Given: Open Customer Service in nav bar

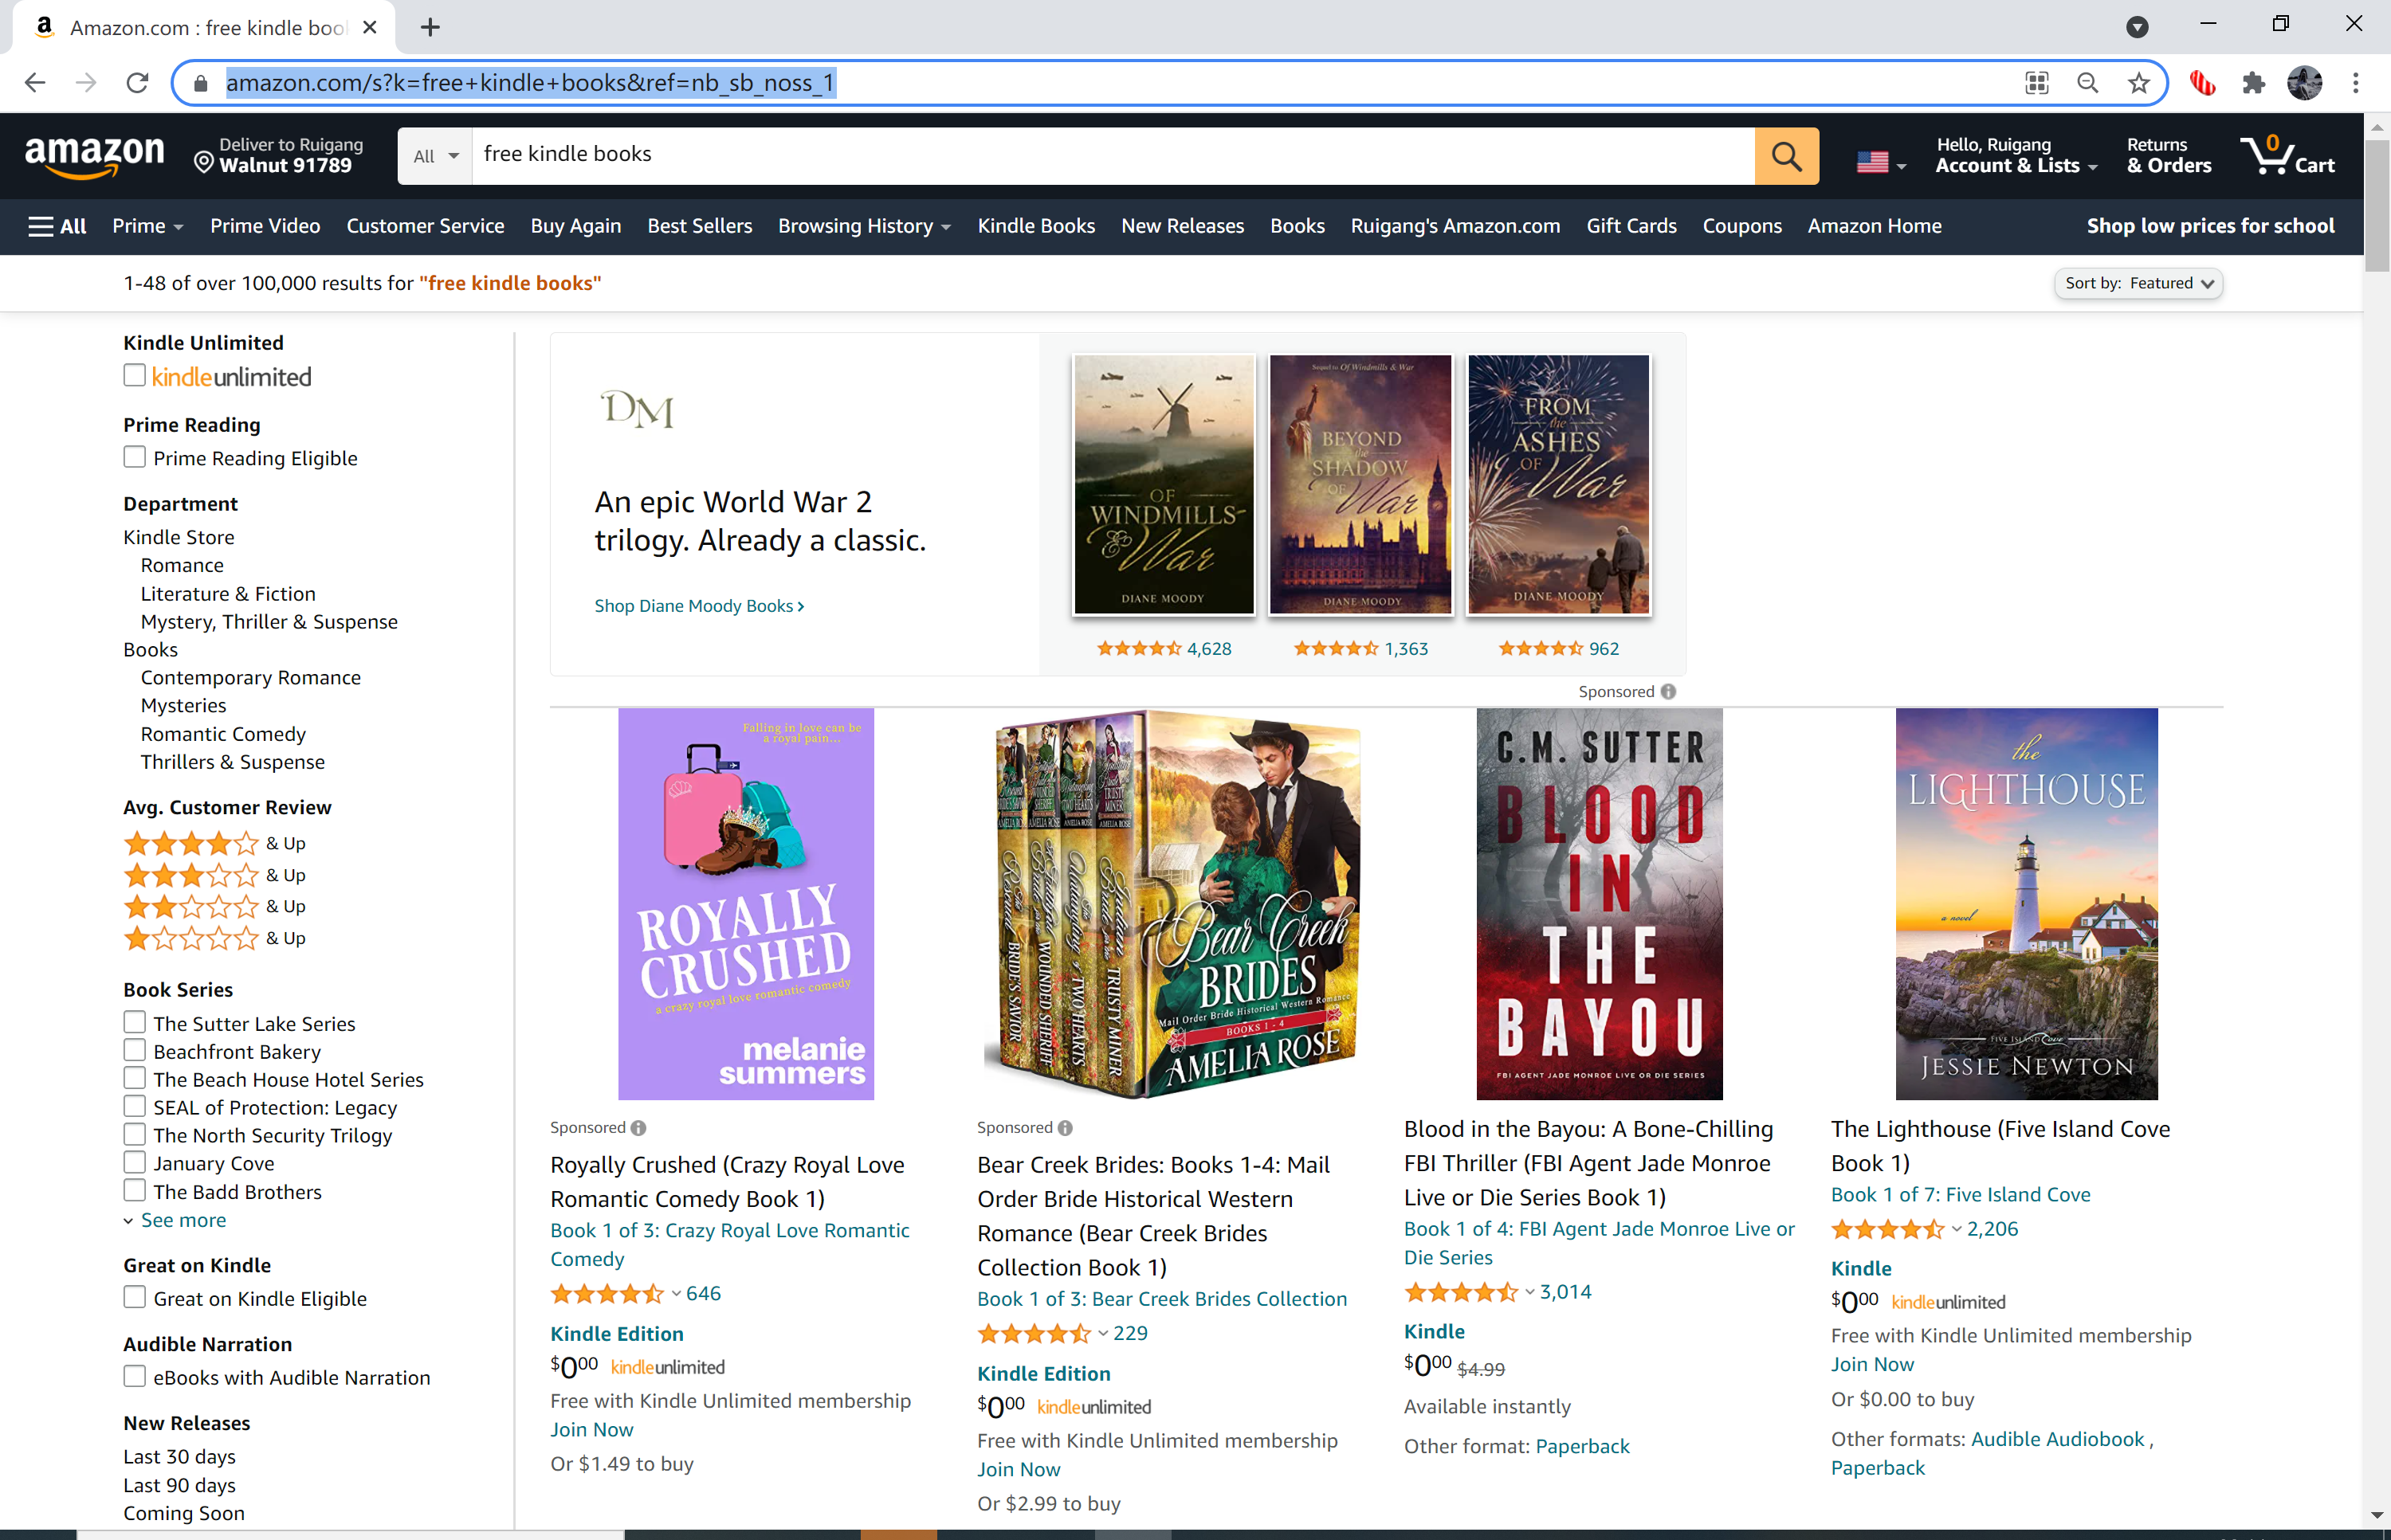Looking at the screenshot, I should point(425,226).
